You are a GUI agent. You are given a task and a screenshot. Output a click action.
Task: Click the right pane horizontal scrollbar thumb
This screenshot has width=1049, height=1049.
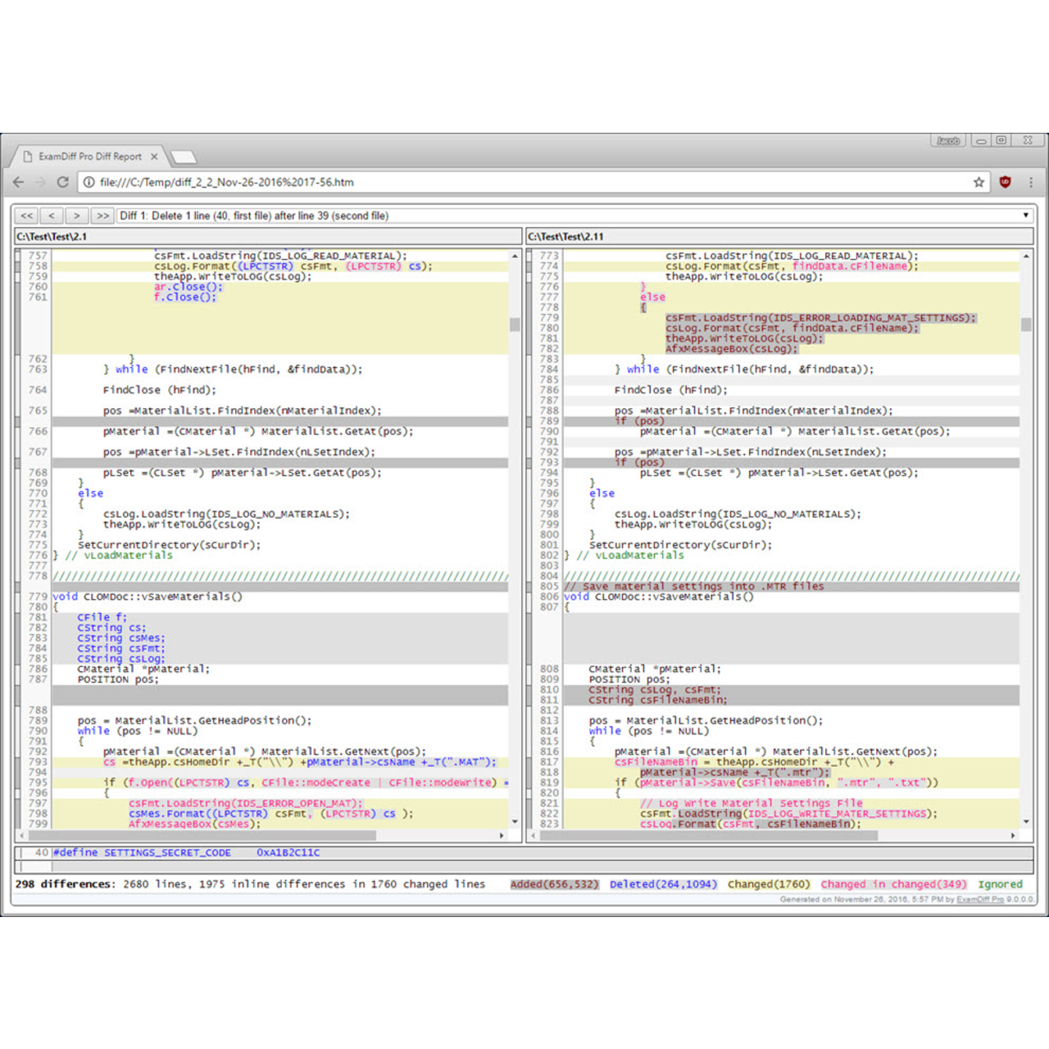[x=709, y=836]
